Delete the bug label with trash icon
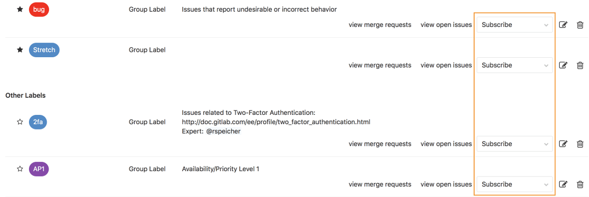This screenshot has height=197, width=589. [580, 25]
